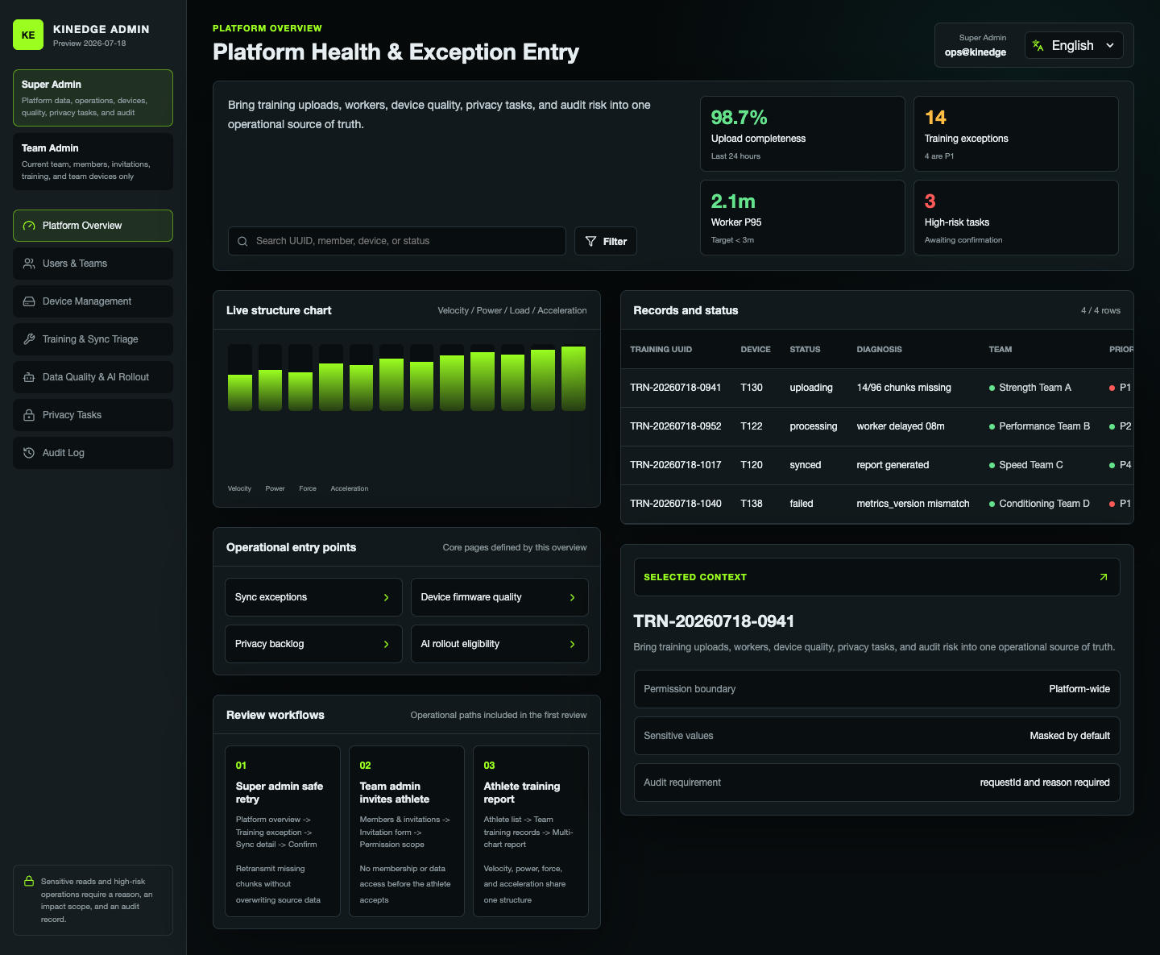Image resolution: width=1160 pixels, height=955 pixels.
Task: Click the STATUS column header
Action: [805, 350]
